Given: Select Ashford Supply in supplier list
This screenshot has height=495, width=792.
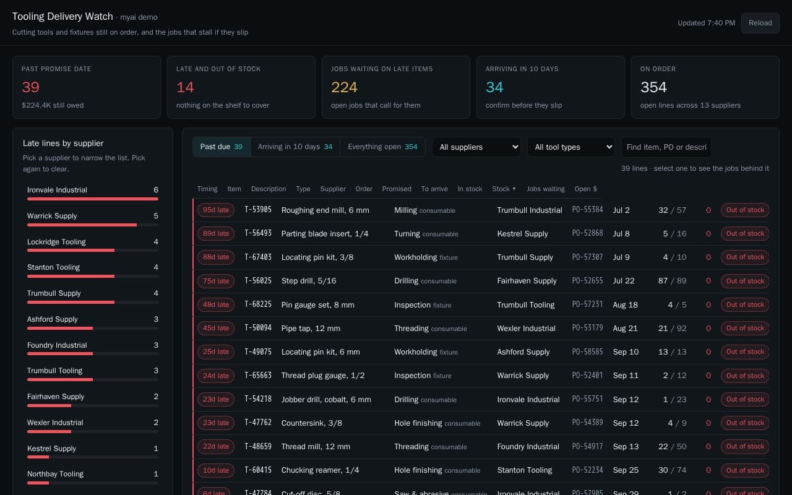Looking at the screenshot, I should [x=93, y=323].
